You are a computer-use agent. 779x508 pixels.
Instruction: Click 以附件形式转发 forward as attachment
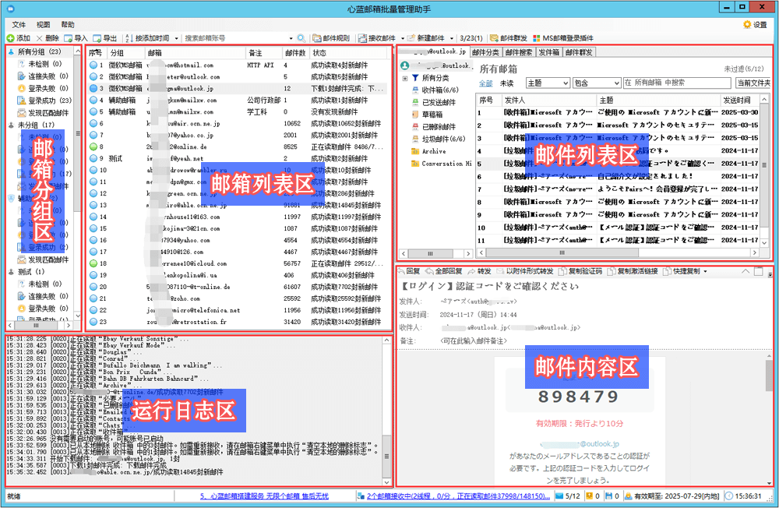[524, 271]
